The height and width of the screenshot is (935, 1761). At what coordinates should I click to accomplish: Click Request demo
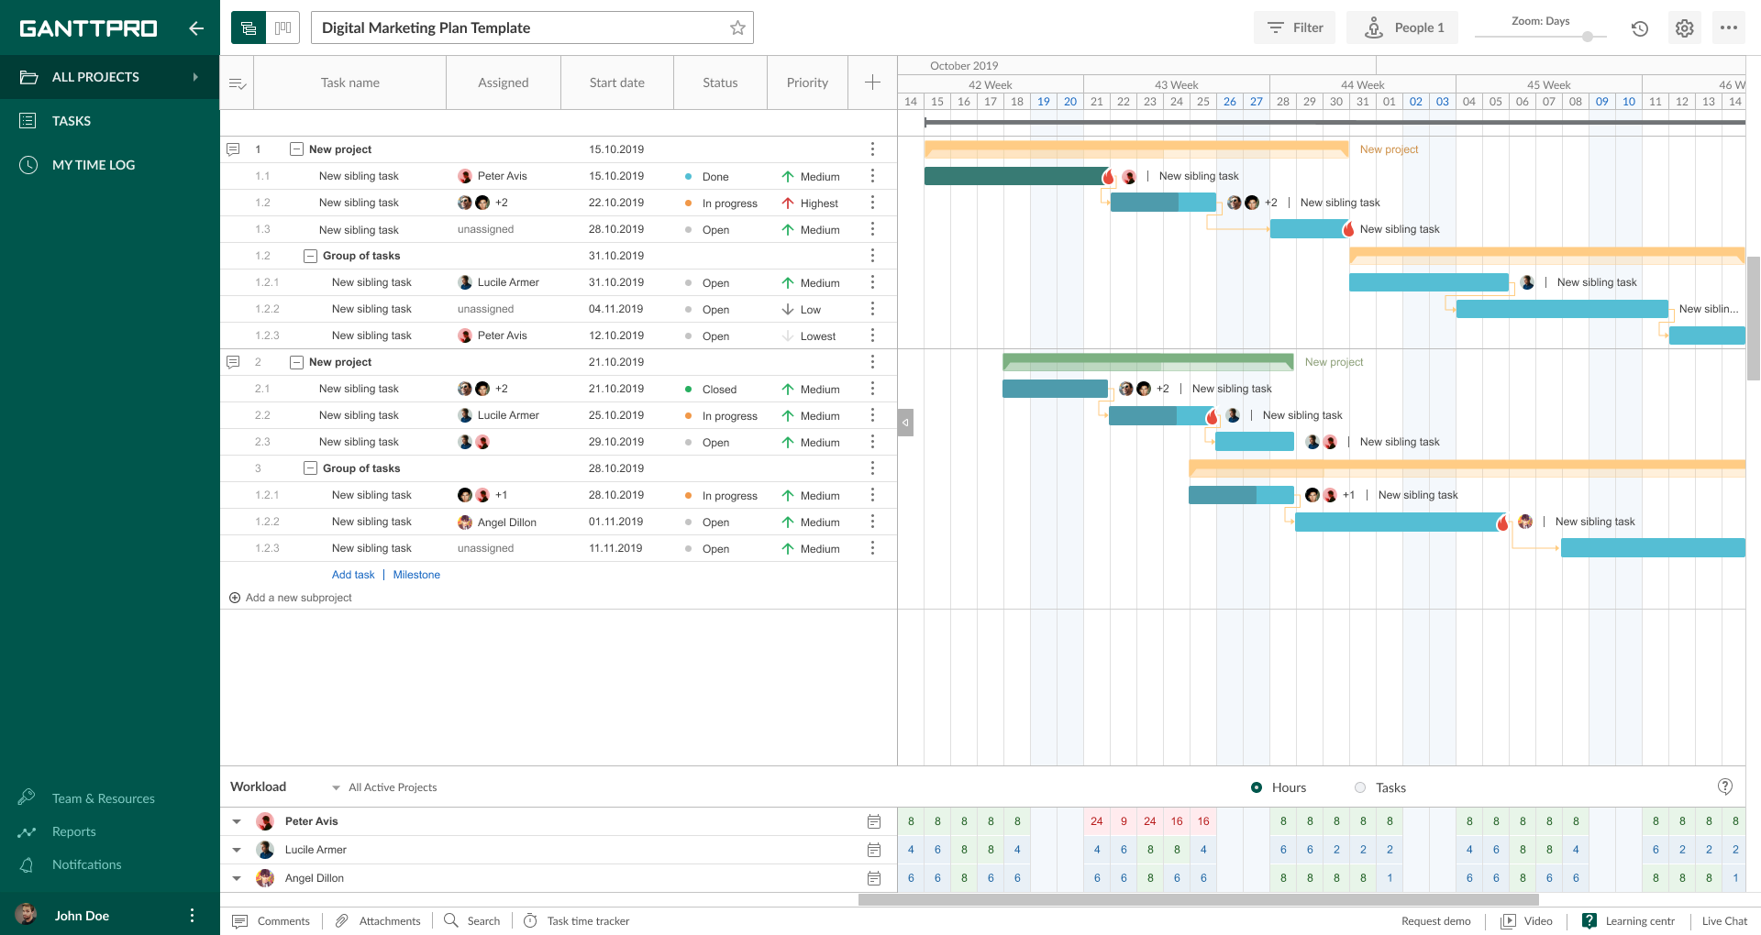click(1435, 921)
